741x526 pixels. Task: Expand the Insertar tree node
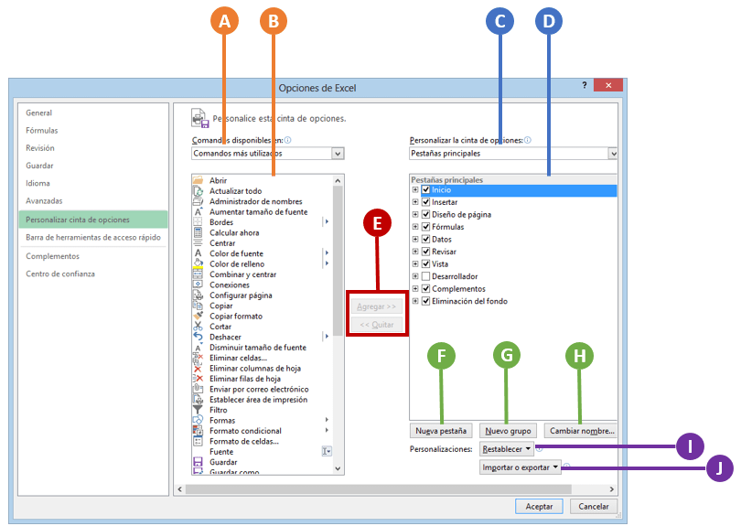pos(415,202)
